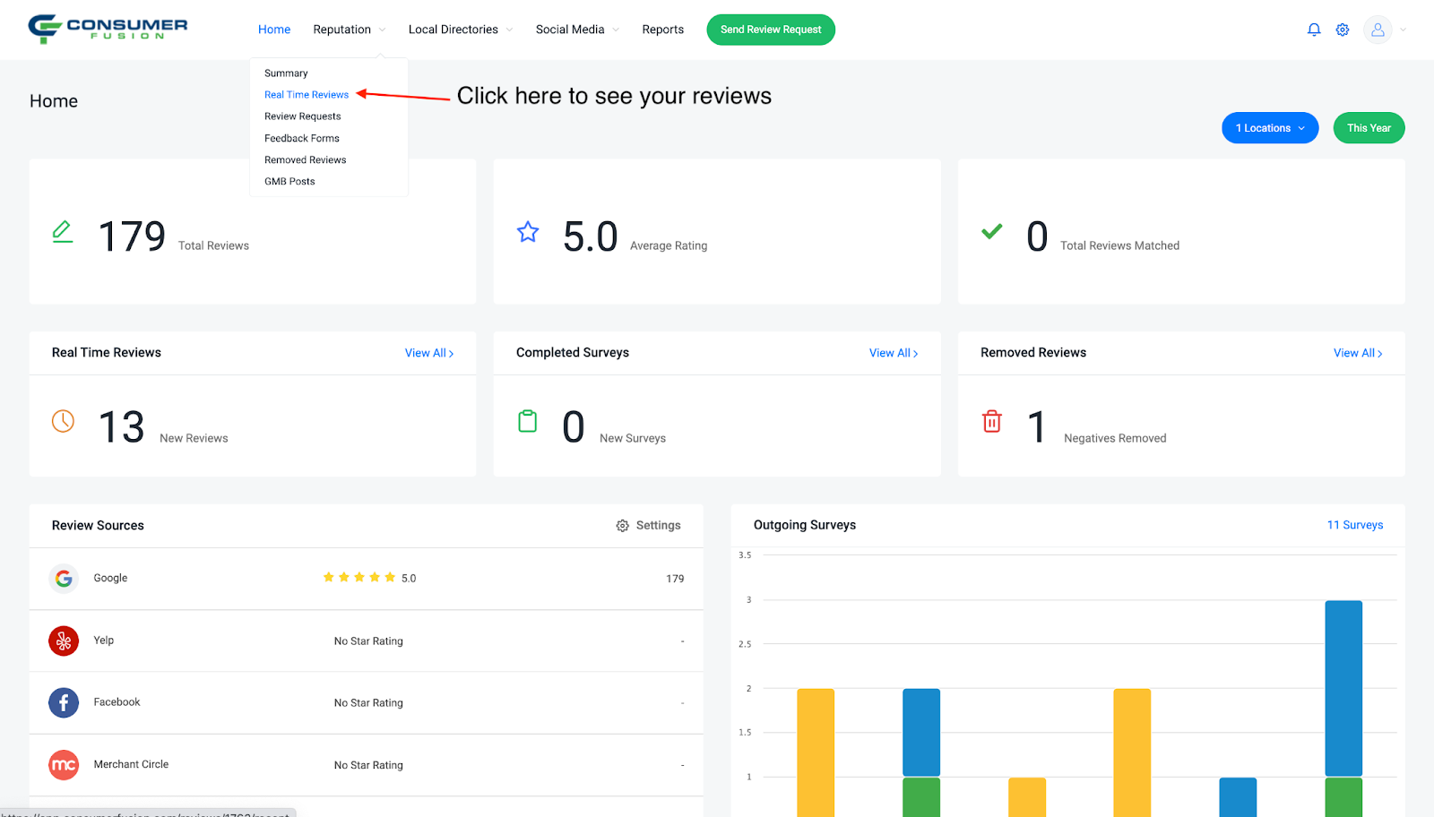Click the Merchant Circle source icon
Screen dimensions: 1434x817
[64, 764]
